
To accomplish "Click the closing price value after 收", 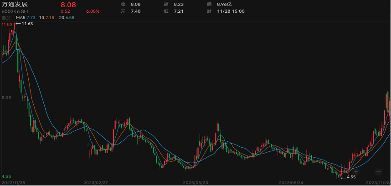I will pos(136,4).
